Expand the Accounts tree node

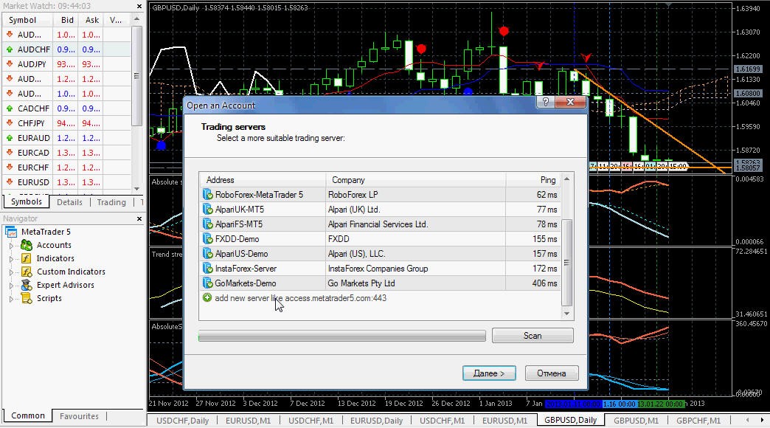tap(11, 245)
